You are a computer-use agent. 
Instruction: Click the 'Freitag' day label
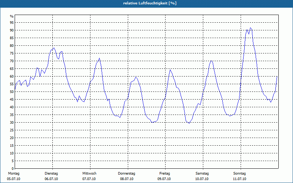coord(164,173)
